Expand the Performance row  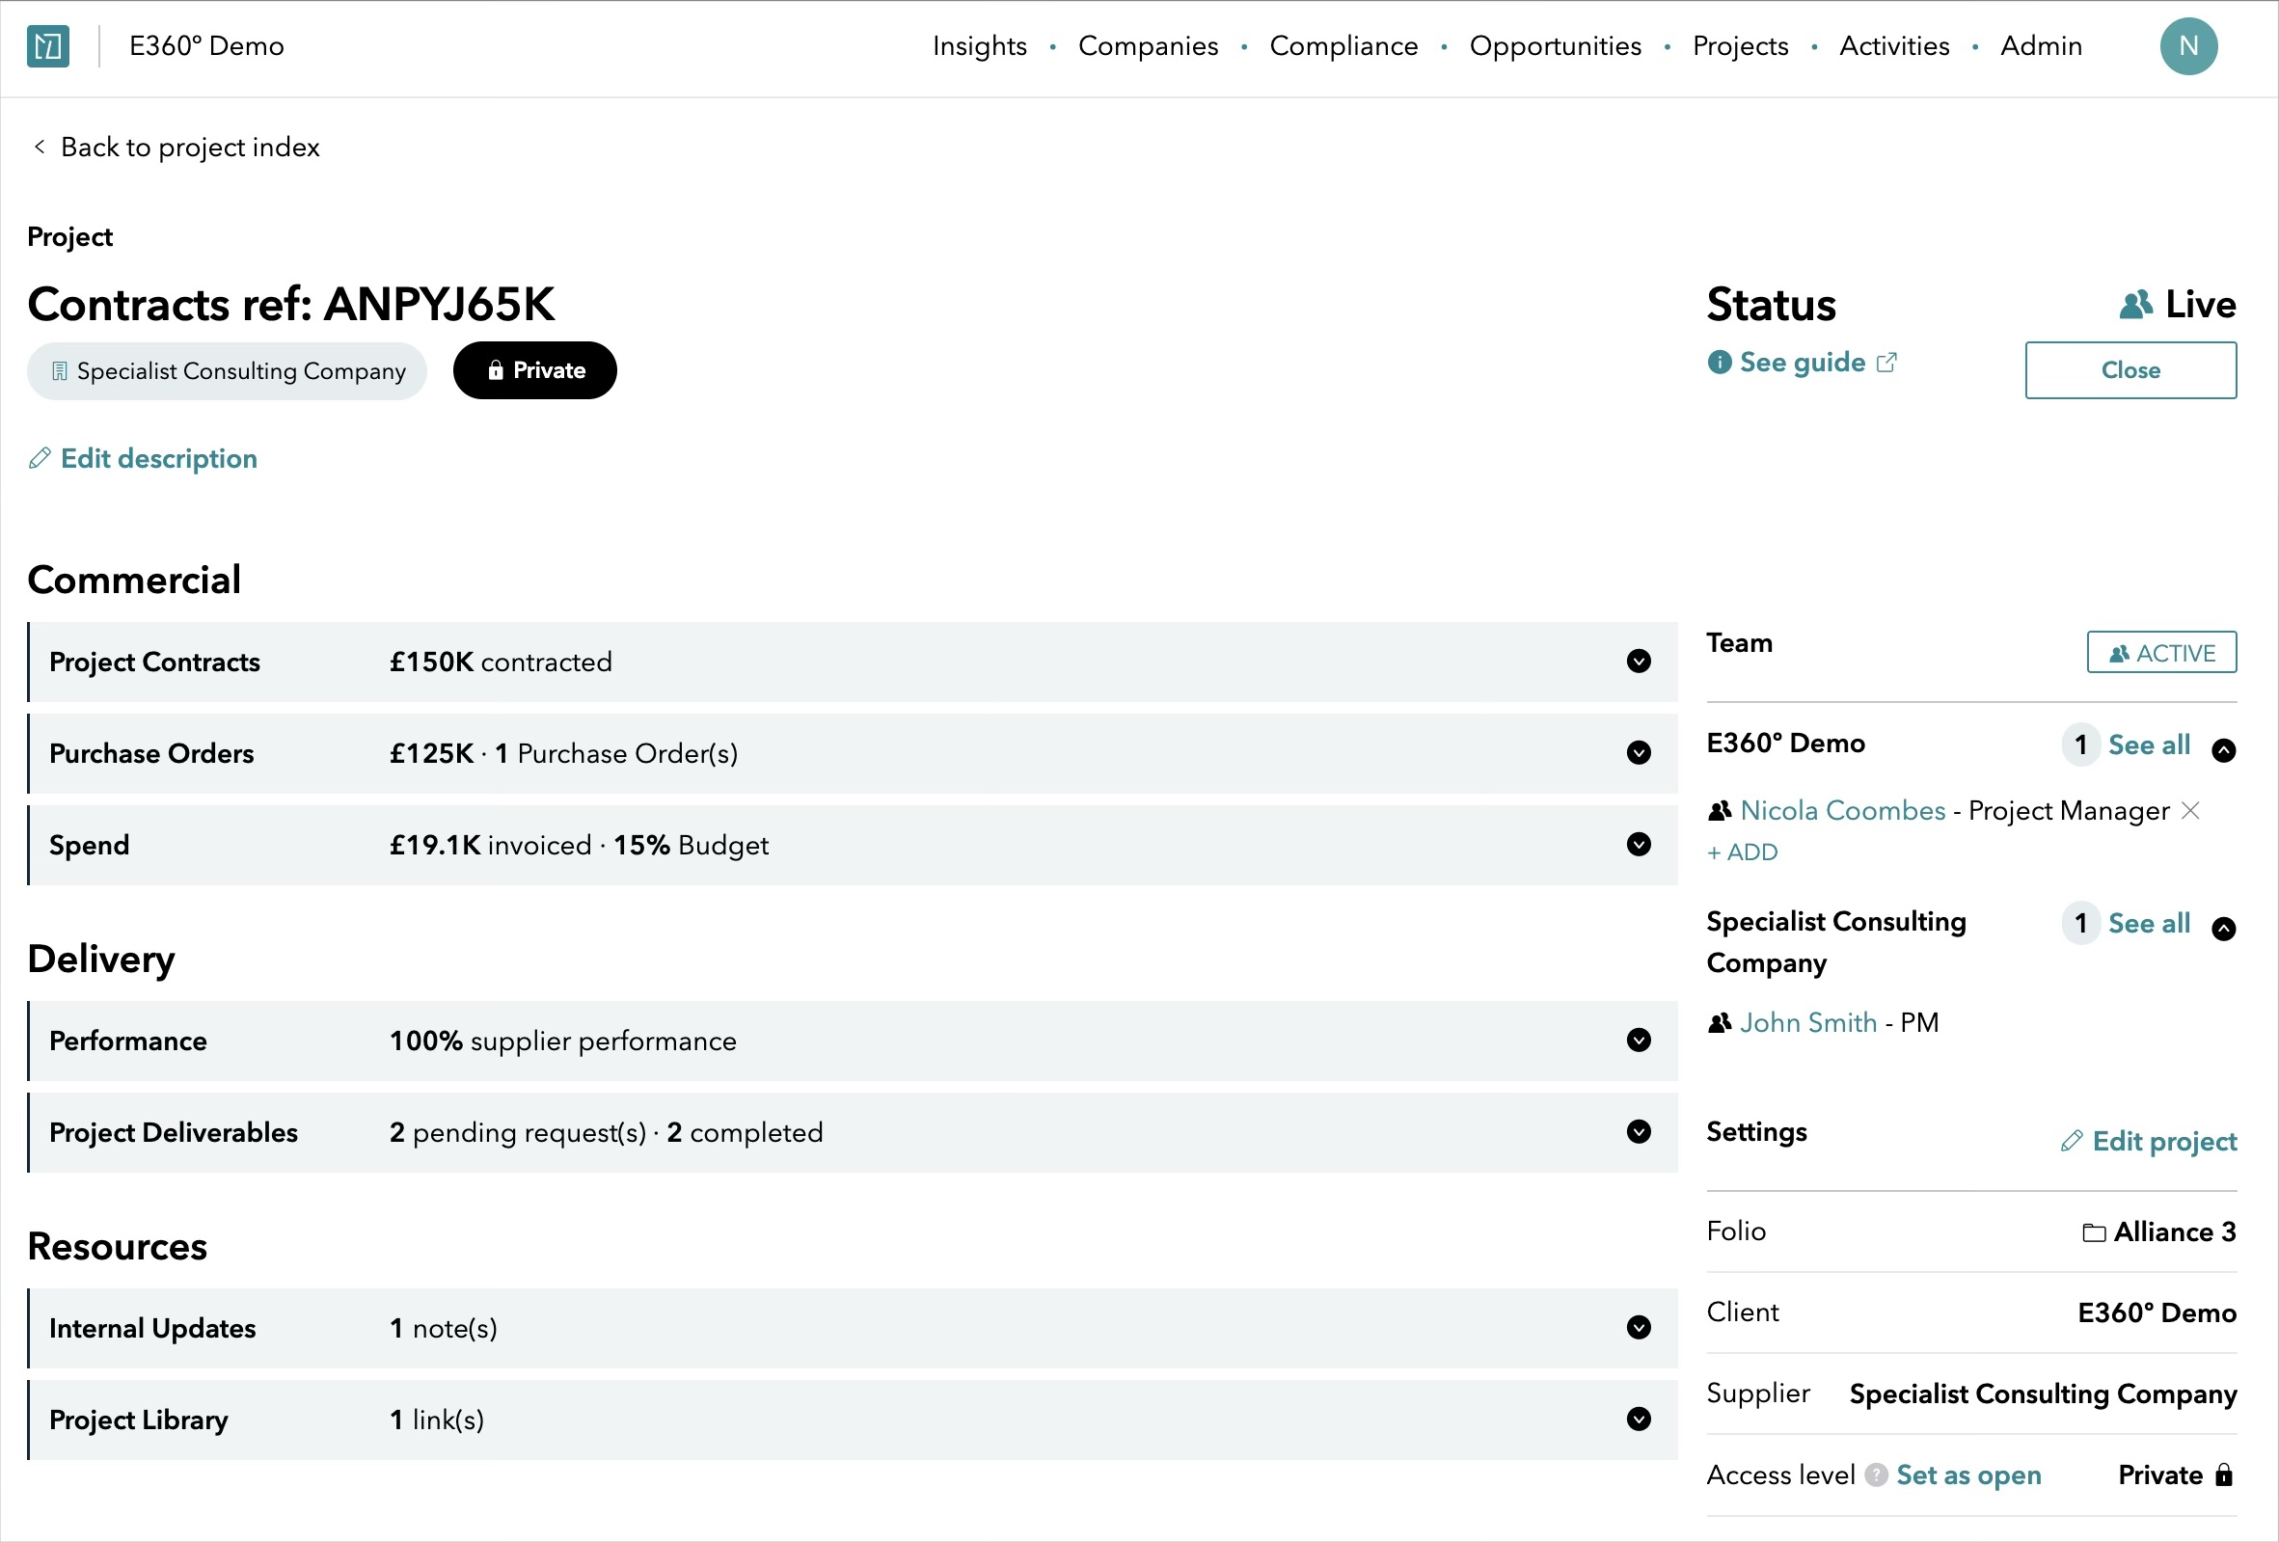tap(1639, 1041)
